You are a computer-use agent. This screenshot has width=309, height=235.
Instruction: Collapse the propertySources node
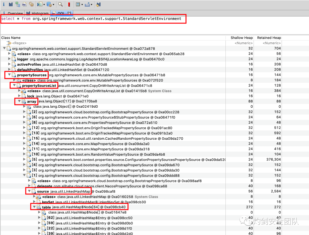[9, 75]
